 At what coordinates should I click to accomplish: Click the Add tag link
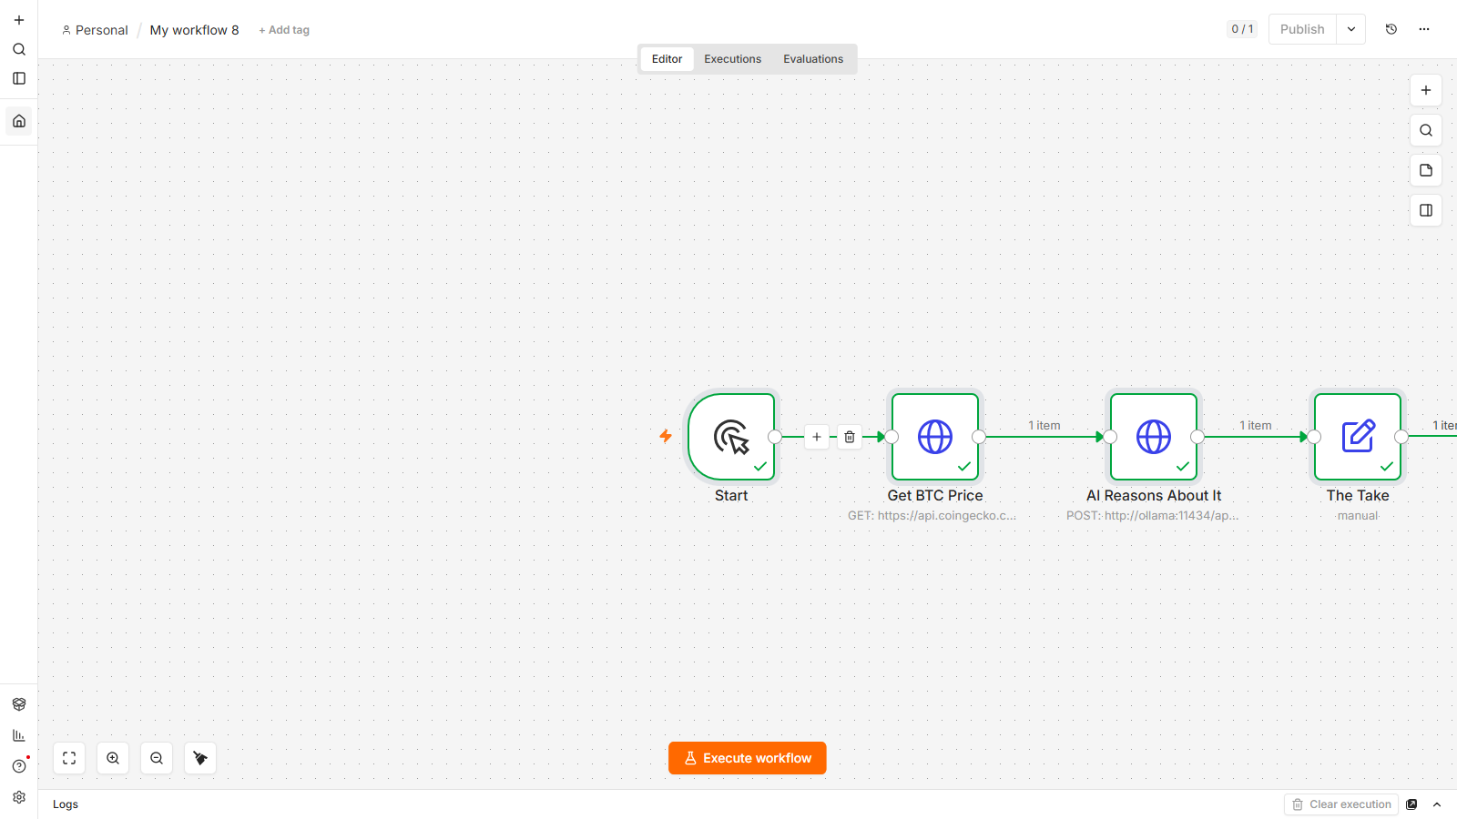tap(284, 30)
